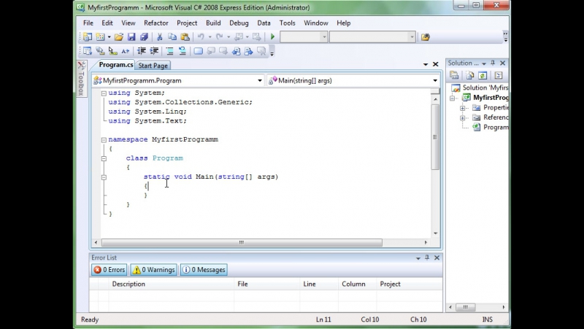Toggle a bookmark with the blue rectangle icon

(198, 51)
